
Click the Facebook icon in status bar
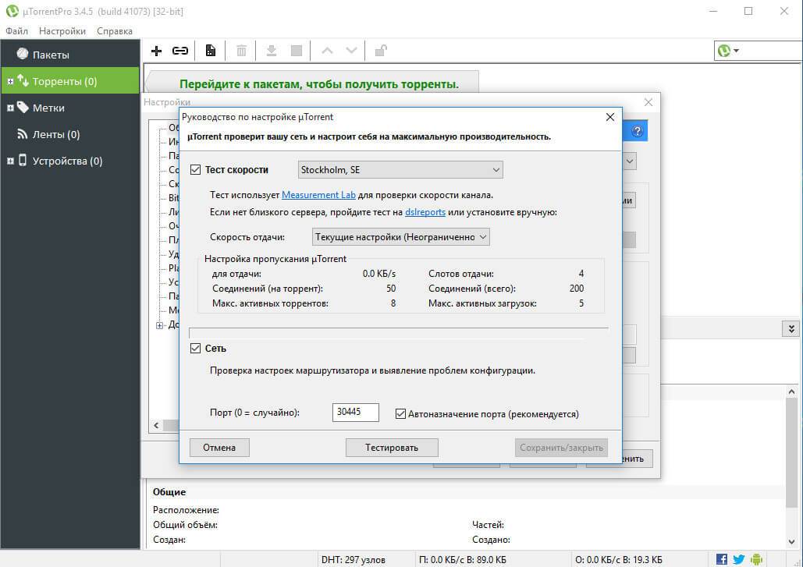coord(722,559)
